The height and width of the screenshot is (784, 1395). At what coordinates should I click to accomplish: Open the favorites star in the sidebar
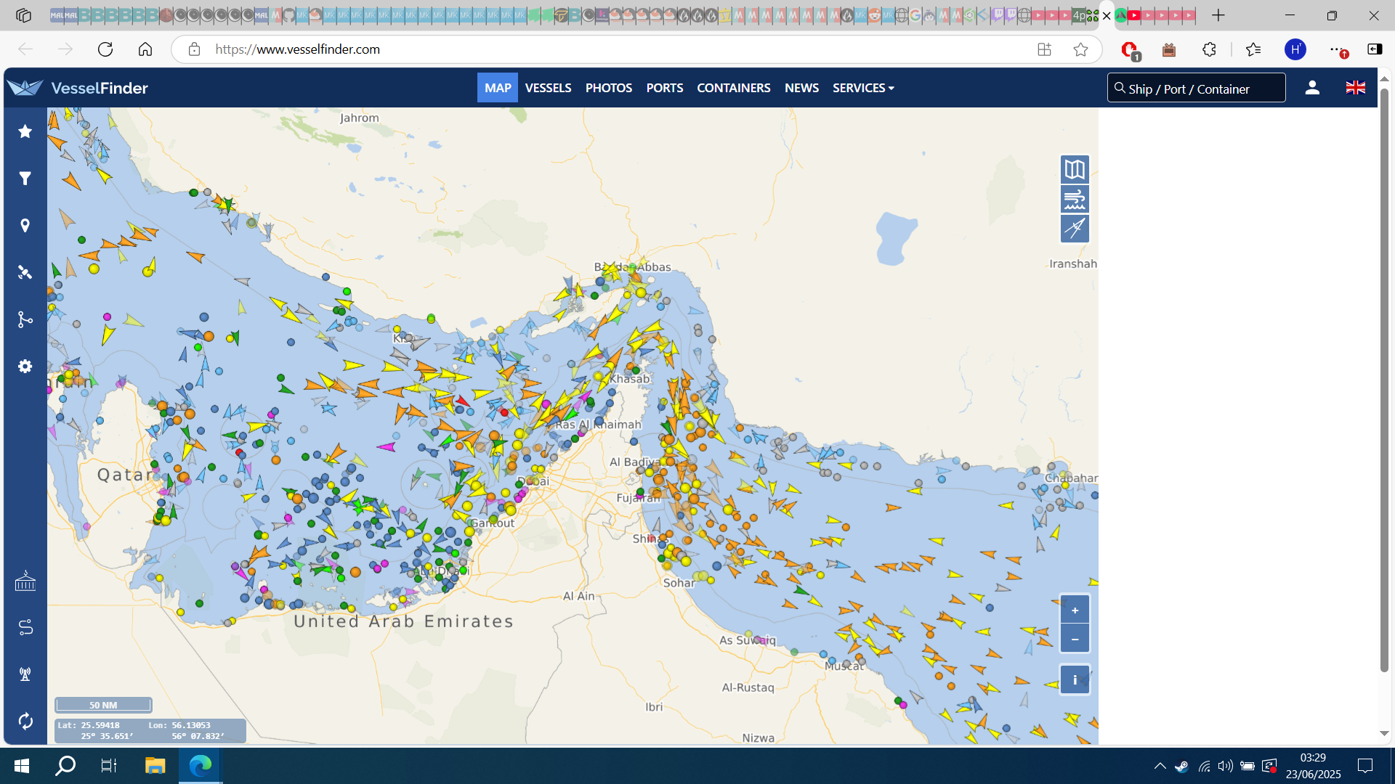coord(25,131)
